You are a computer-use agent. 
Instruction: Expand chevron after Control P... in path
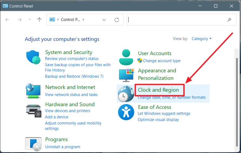pos(83,19)
